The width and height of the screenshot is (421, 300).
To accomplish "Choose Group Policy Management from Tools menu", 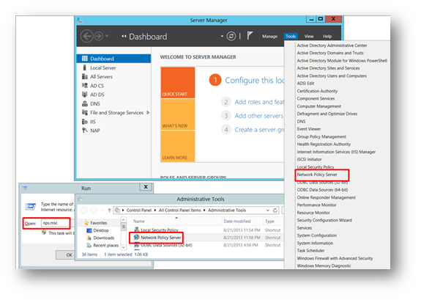I will pyautogui.click(x=321, y=136).
